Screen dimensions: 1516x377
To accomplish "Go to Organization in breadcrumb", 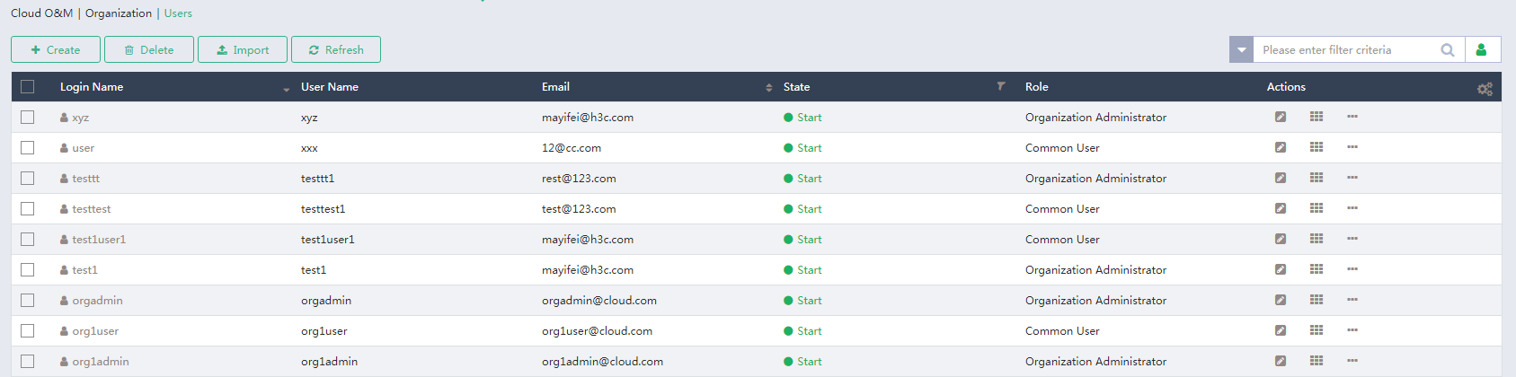I will point(118,13).
